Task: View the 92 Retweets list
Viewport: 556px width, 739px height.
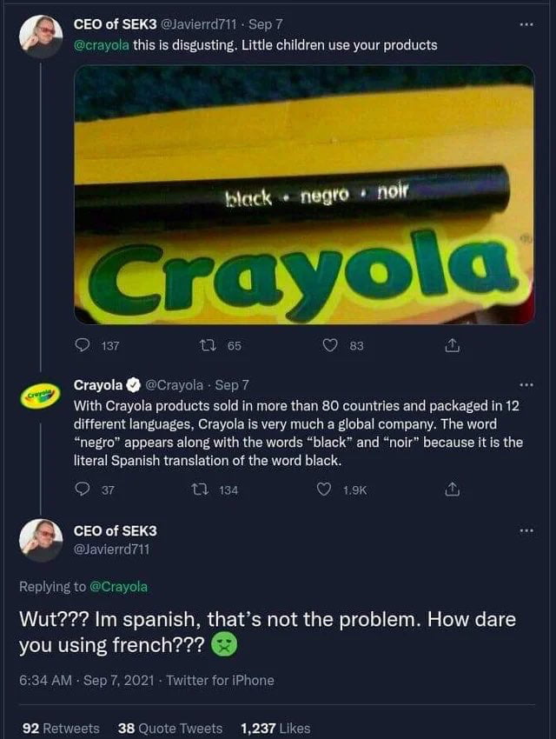Action: point(61,729)
